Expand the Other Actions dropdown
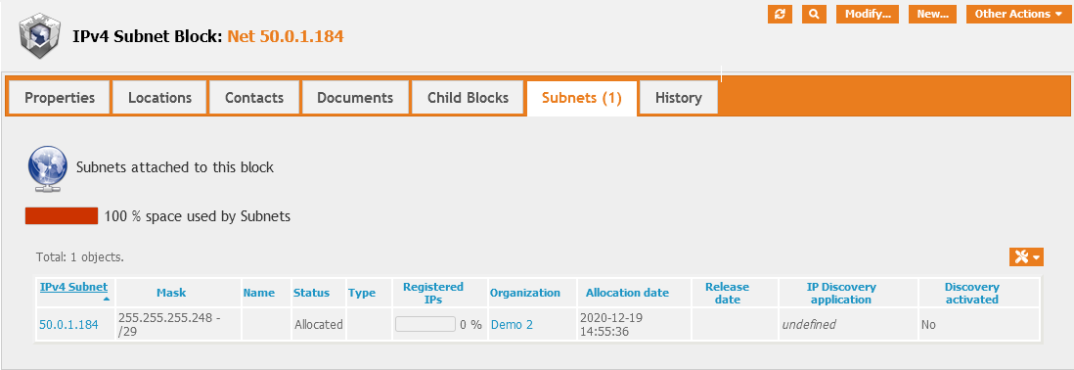Image resolution: width=1074 pixels, height=370 pixels. click(1018, 14)
